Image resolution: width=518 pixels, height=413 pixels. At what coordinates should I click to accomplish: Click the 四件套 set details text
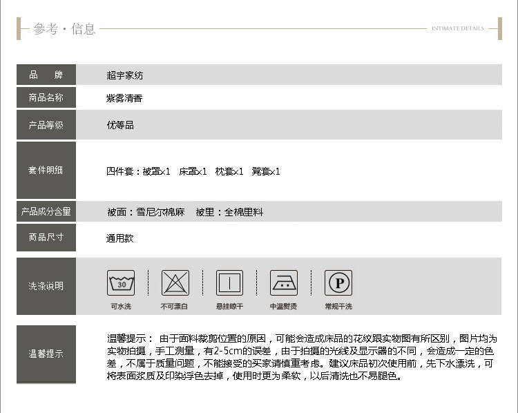point(193,171)
